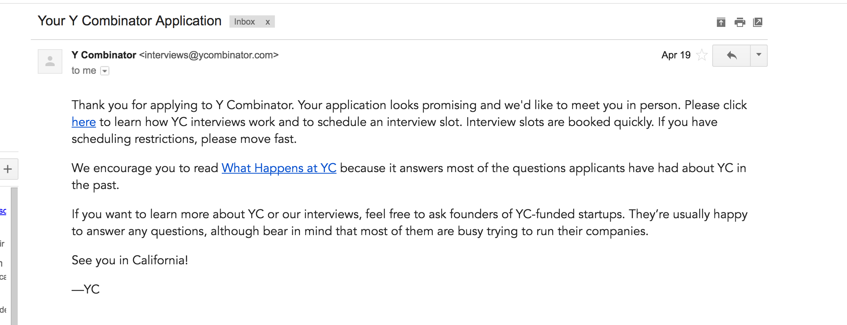Screen dimensions: 847x325
Task: Show details dropdown next to 'to me'
Action: click(x=105, y=71)
